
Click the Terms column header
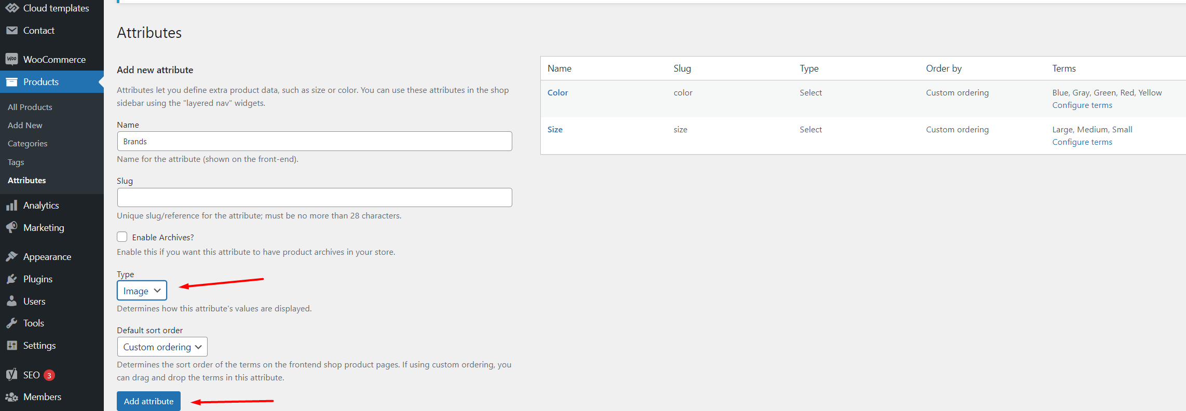[x=1064, y=68]
